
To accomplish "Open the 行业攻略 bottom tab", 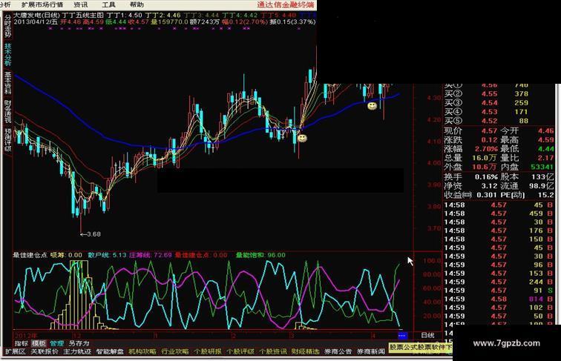I will pos(175,351).
